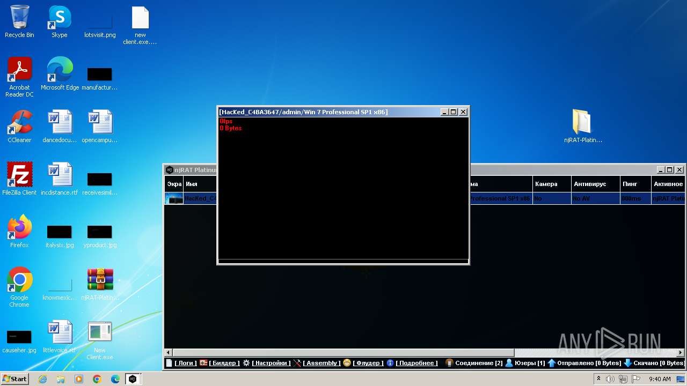The width and height of the screenshot is (687, 386).
Task: Select the lotsvisit.png file icon
Action: pos(100,25)
